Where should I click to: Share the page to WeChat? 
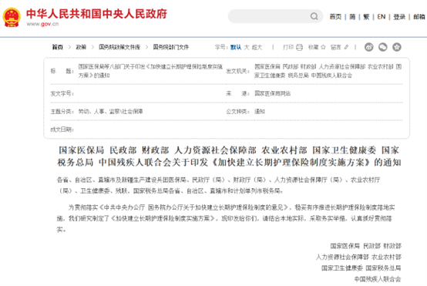pos(383,47)
